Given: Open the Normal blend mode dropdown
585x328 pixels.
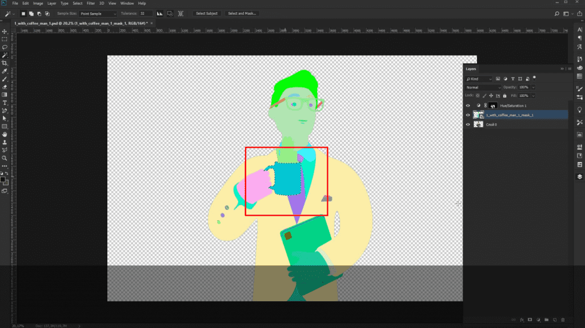Looking at the screenshot, I should click(x=483, y=87).
